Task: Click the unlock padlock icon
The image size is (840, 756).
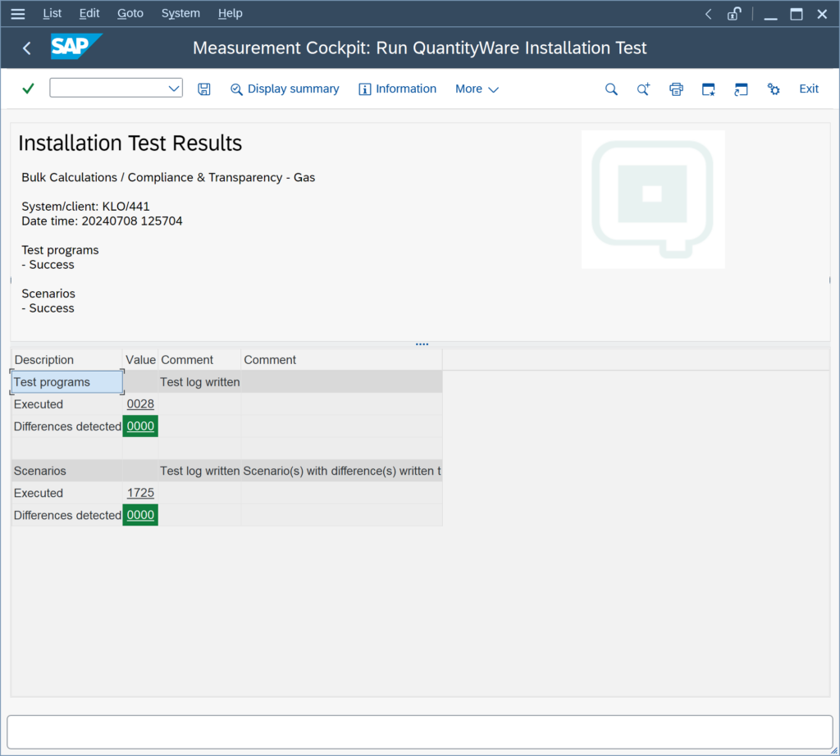Action: click(734, 13)
